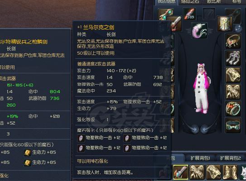The image size is (246, 181).
Task: Click the small blue orb beside armor
Action: pos(238,29)
